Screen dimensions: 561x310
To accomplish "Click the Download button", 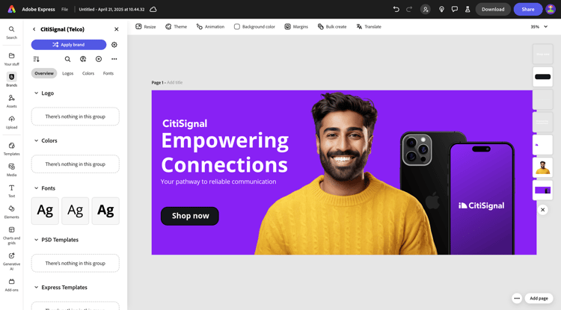I will [x=493, y=9].
